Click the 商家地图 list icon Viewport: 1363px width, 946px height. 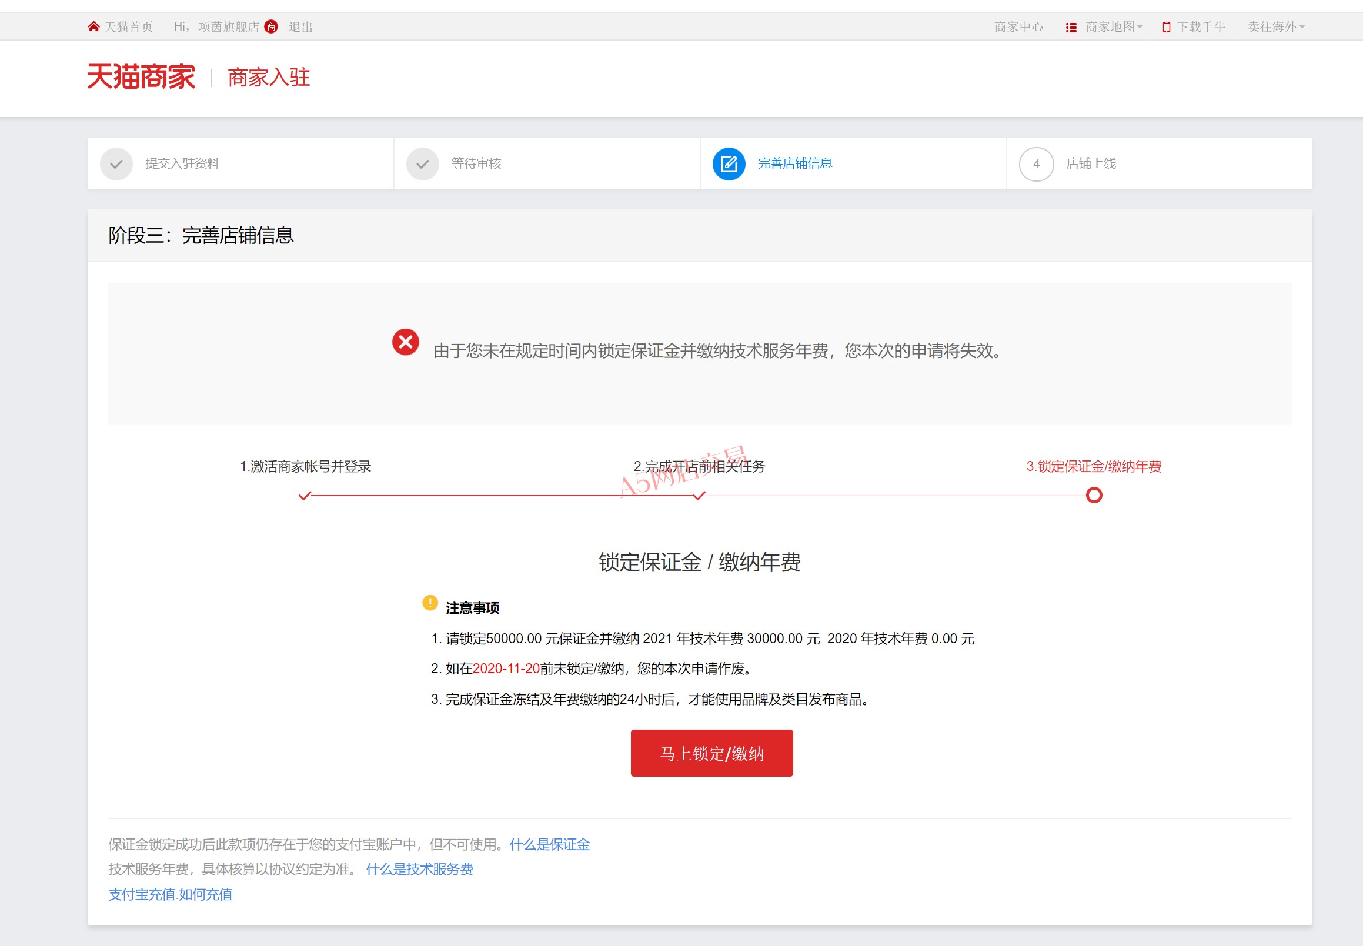tap(1071, 27)
